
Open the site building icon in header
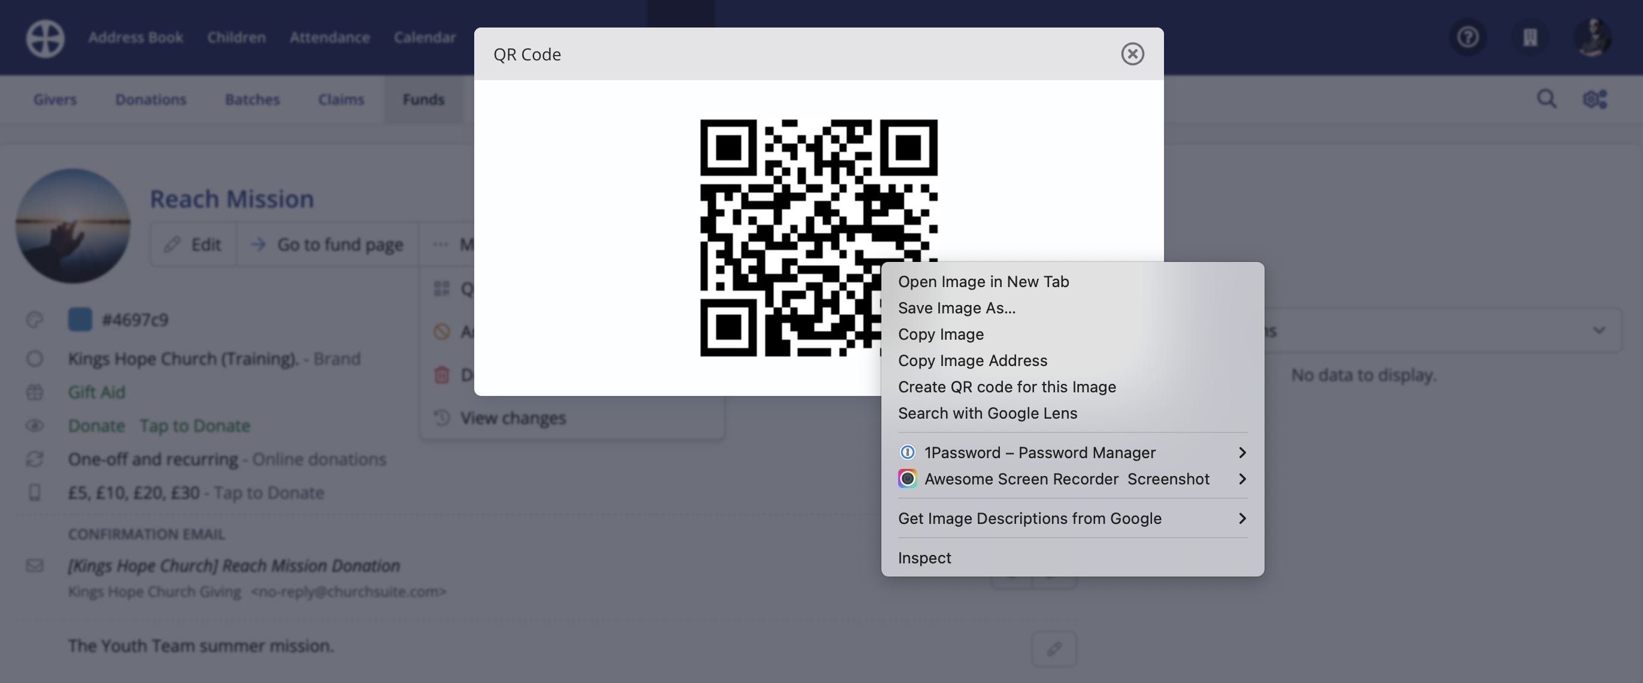click(1530, 38)
